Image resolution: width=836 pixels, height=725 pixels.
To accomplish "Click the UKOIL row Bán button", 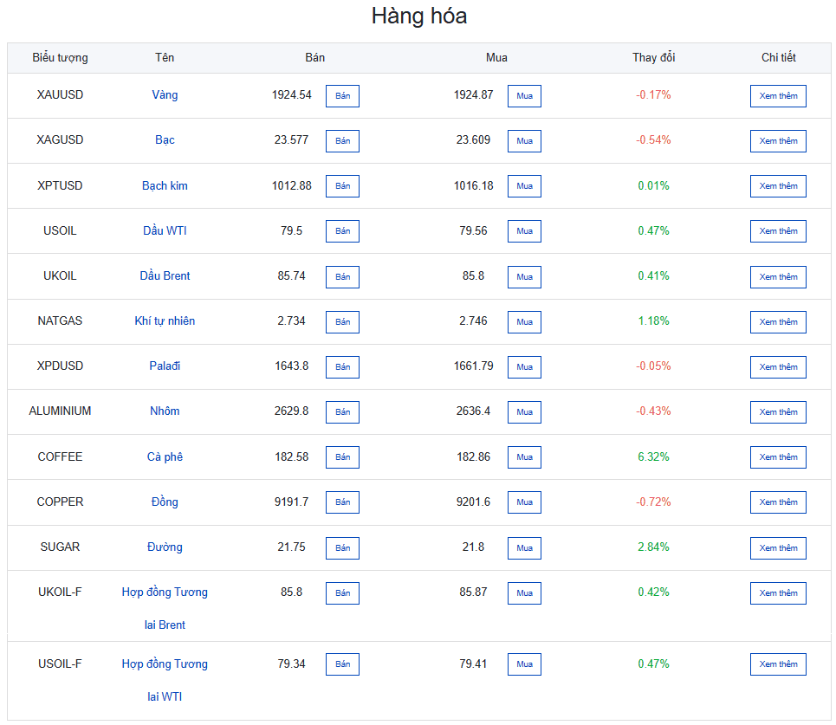I will coord(342,276).
